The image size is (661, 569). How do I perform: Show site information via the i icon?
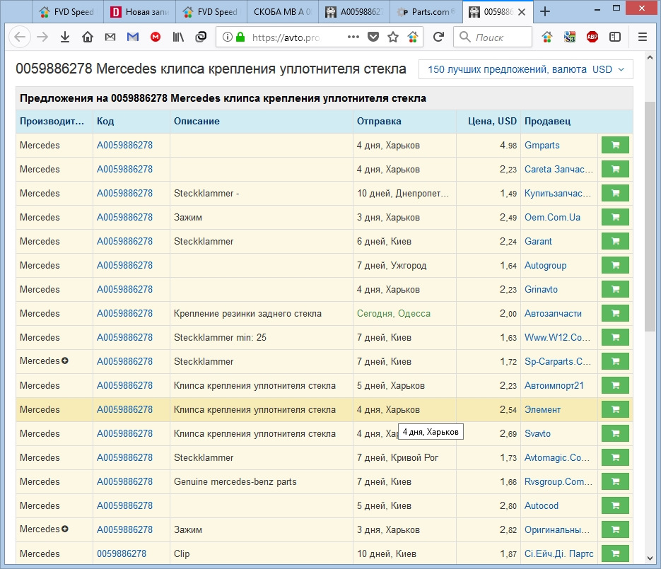(x=227, y=37)
